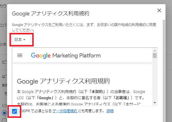Close the Google アナリティクス利用規約 dialog

[x=159, y=11]
